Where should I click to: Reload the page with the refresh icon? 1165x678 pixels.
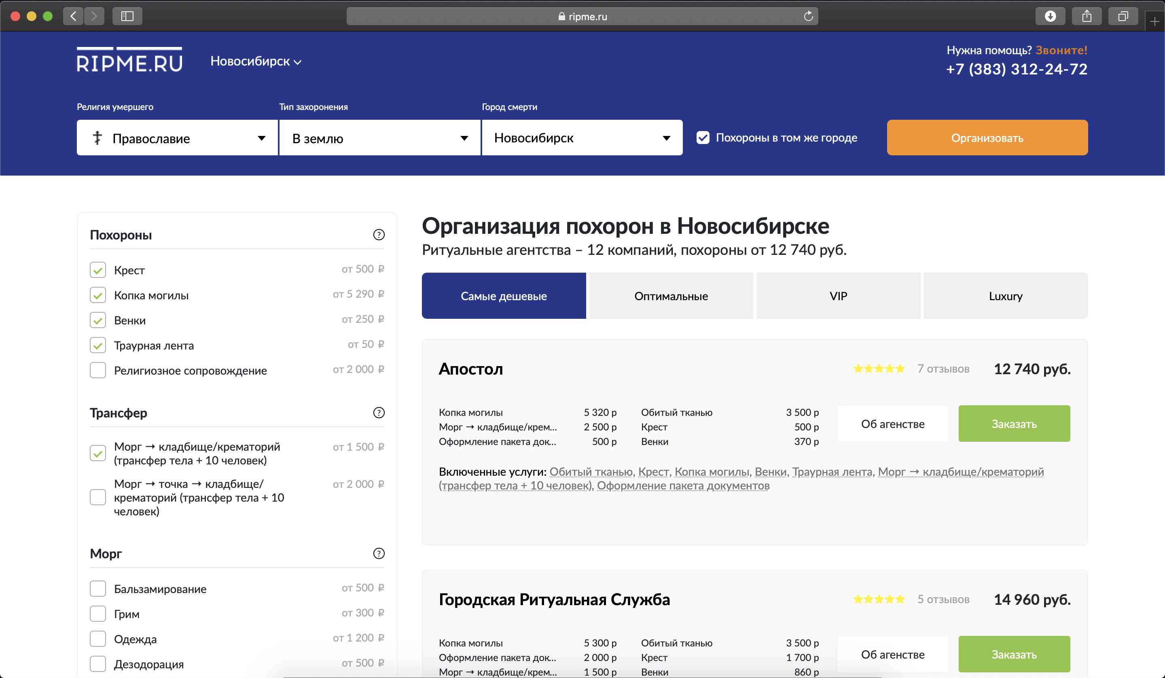tap(808, 16)
